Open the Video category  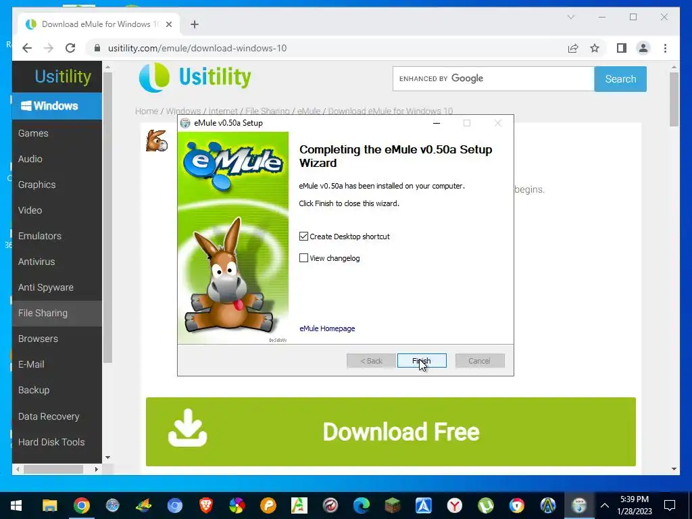pos(57,210)
